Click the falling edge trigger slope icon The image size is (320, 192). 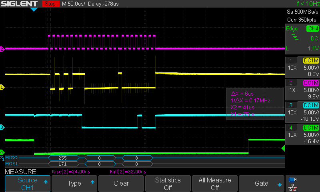coord(295,37)
